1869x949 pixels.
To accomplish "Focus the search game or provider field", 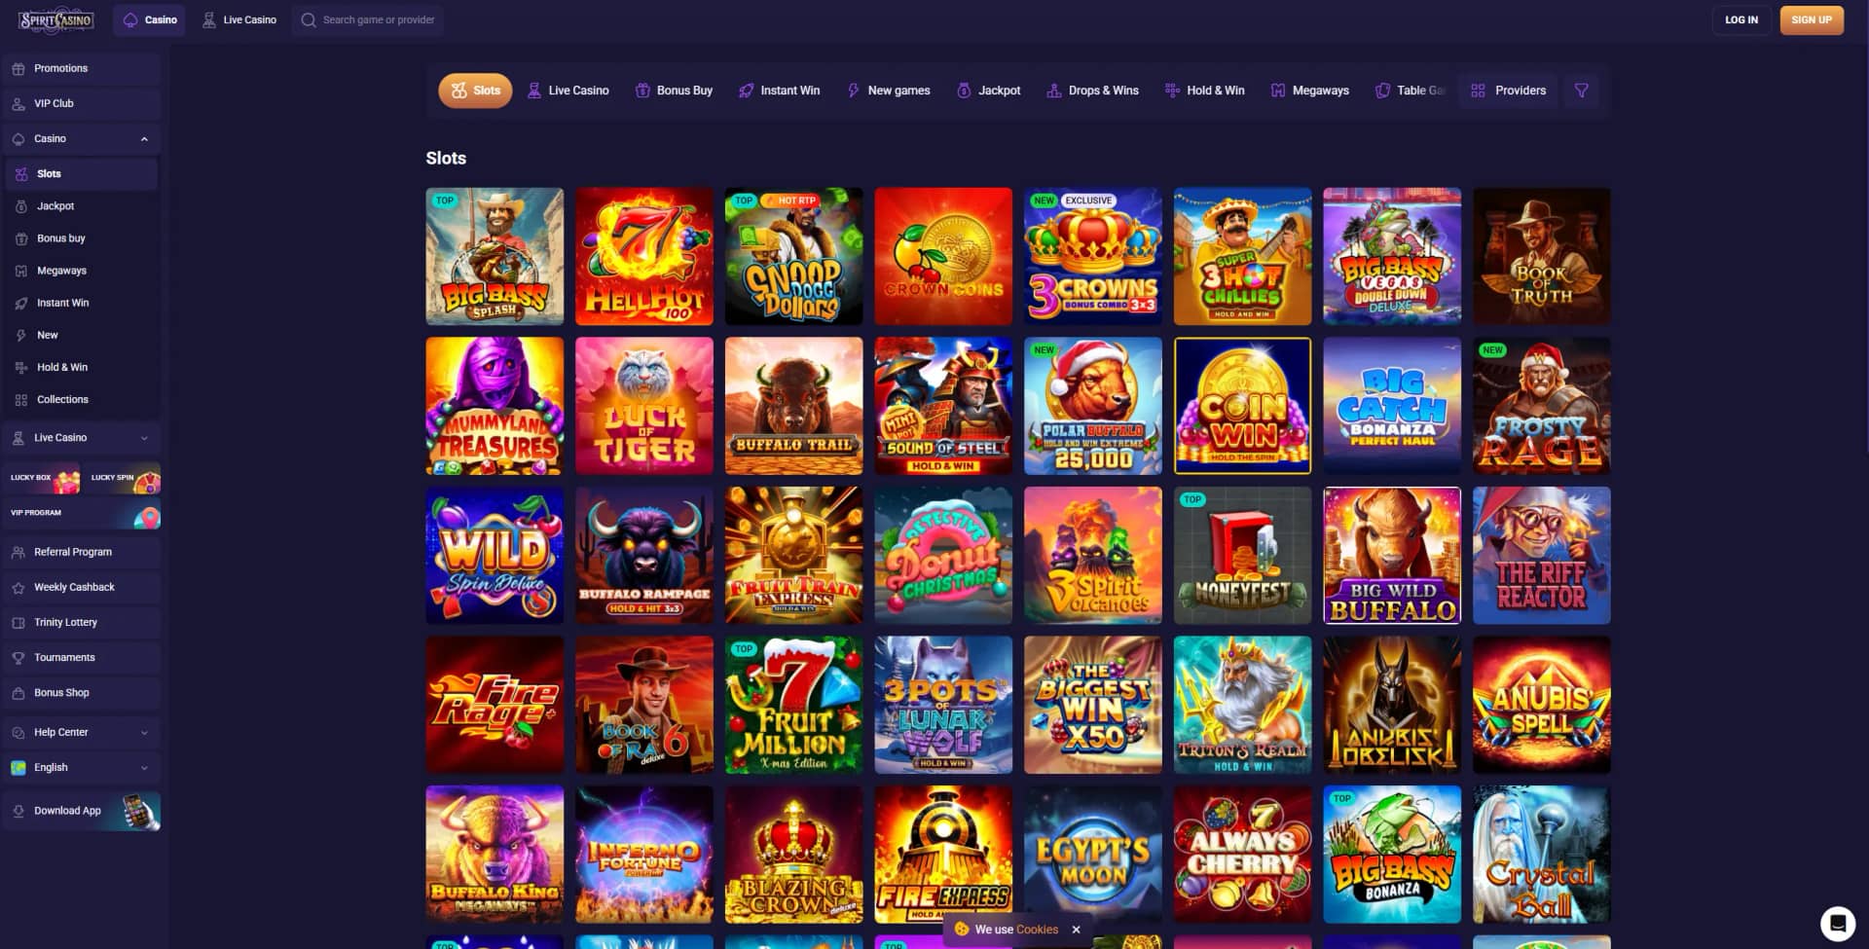I will [368, 19].
